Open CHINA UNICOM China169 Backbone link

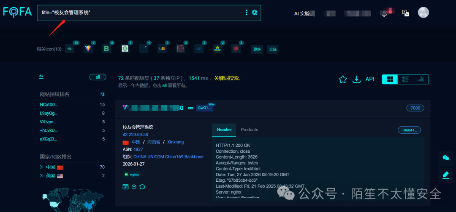(168, 156)
